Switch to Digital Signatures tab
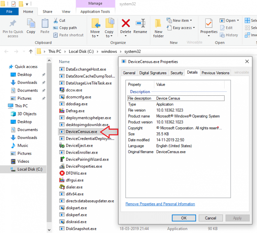Image resolution: width=257 pixels, height=233 pixels. tap(153, 73)
